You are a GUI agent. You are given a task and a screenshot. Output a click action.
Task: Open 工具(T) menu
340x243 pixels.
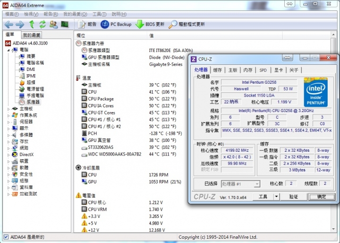[99, 14]
